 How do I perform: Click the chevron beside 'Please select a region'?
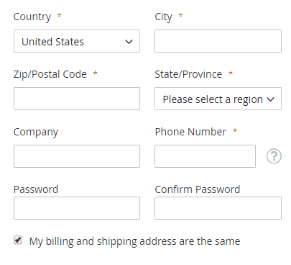[270, 99]
